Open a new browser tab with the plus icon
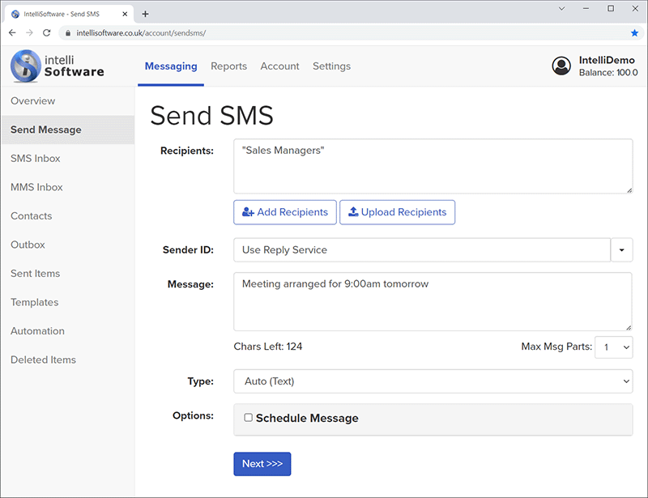This screenshot has width=648, height=498. (x=145, y=13)
